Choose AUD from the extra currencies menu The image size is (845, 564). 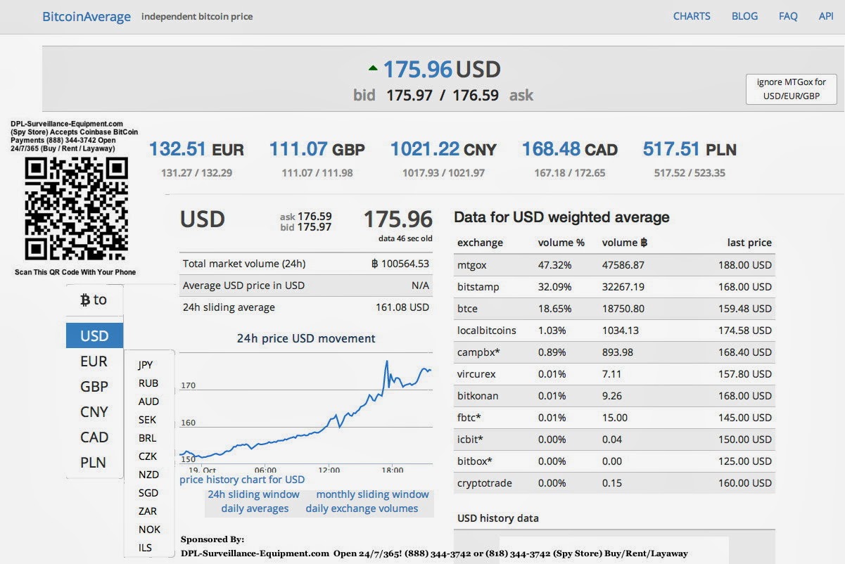148,402
